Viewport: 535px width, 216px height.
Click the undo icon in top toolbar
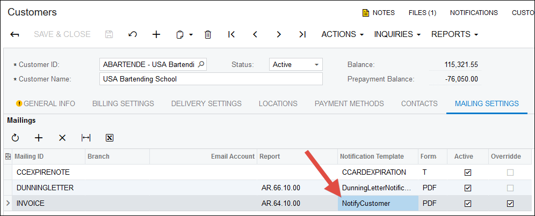(133, 34)
